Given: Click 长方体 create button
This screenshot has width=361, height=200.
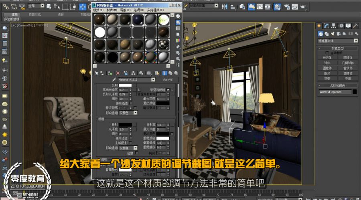Looking at the screenshot, I should pos(327,58).
